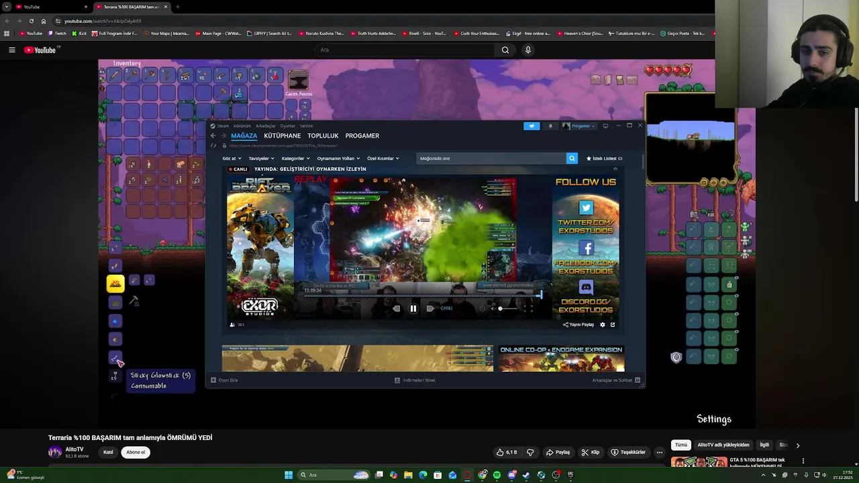Click the browser home button
This screenshot has height=483, width=859.
coord(44,21)
